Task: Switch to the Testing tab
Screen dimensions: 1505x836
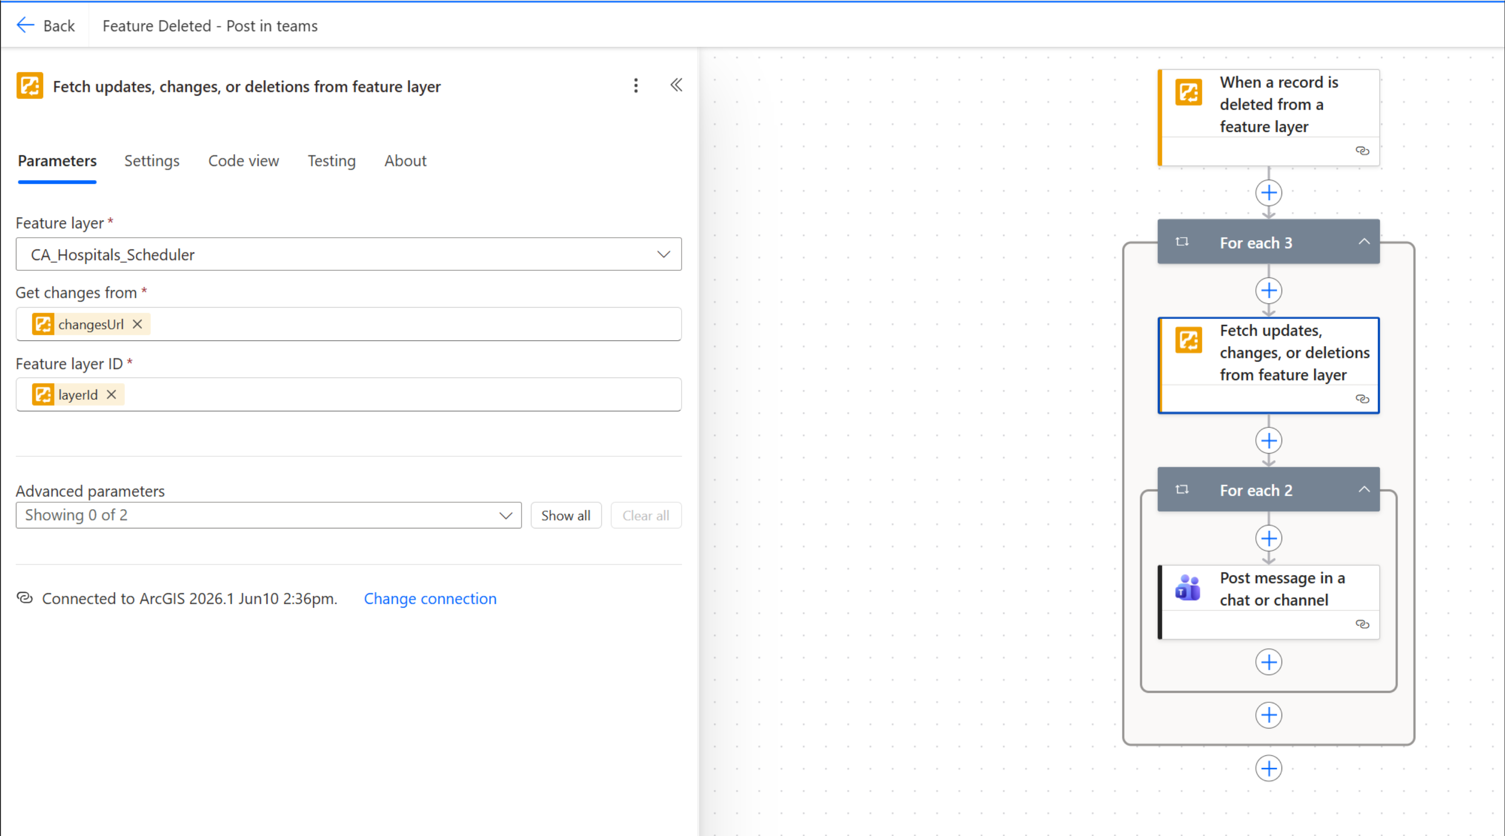Action: click(x=331, y=160)
